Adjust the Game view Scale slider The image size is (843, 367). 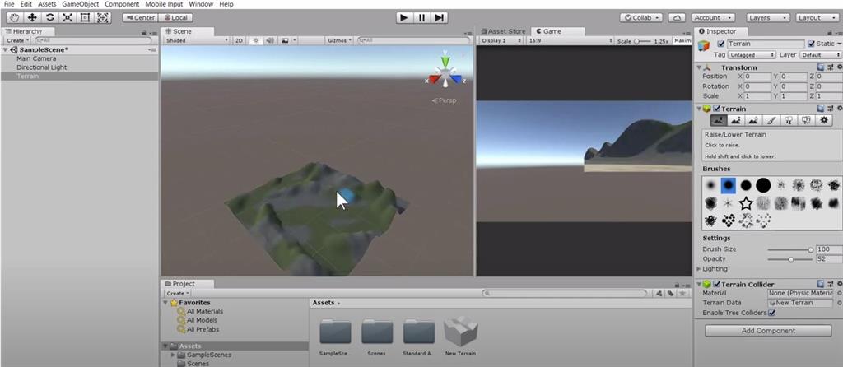tap(642, 41)
